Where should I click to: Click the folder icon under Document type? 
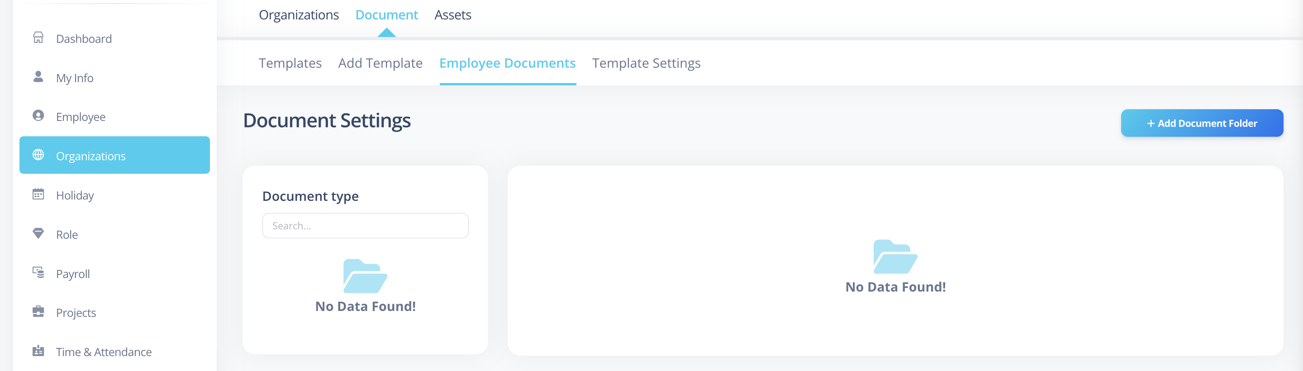(365, 276)
